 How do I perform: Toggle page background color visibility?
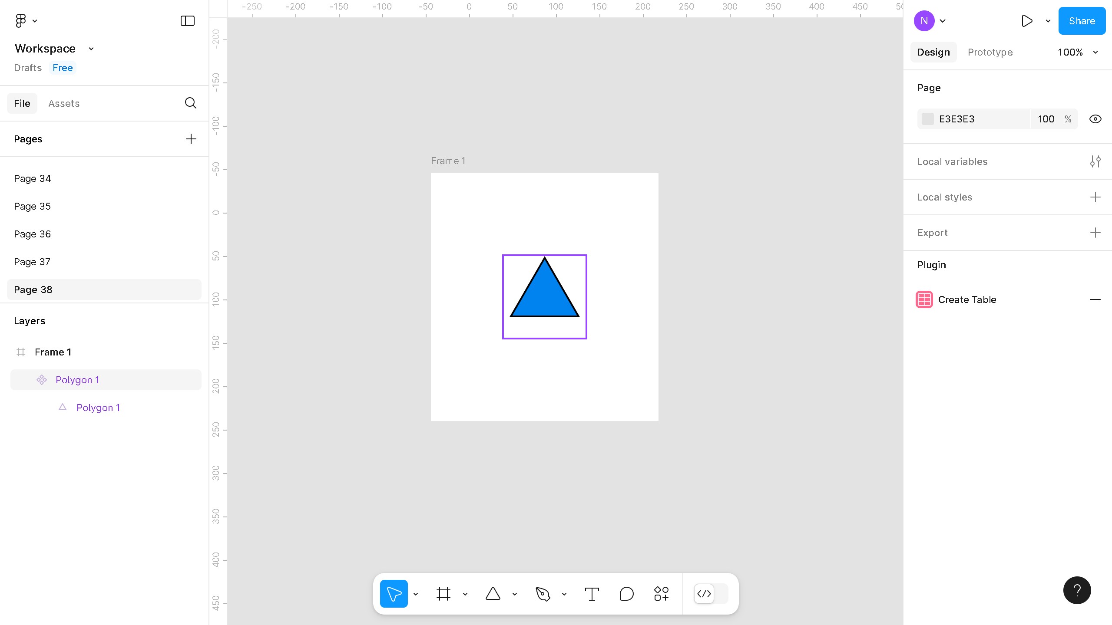pyautogui.click(x=1095, y=118)
